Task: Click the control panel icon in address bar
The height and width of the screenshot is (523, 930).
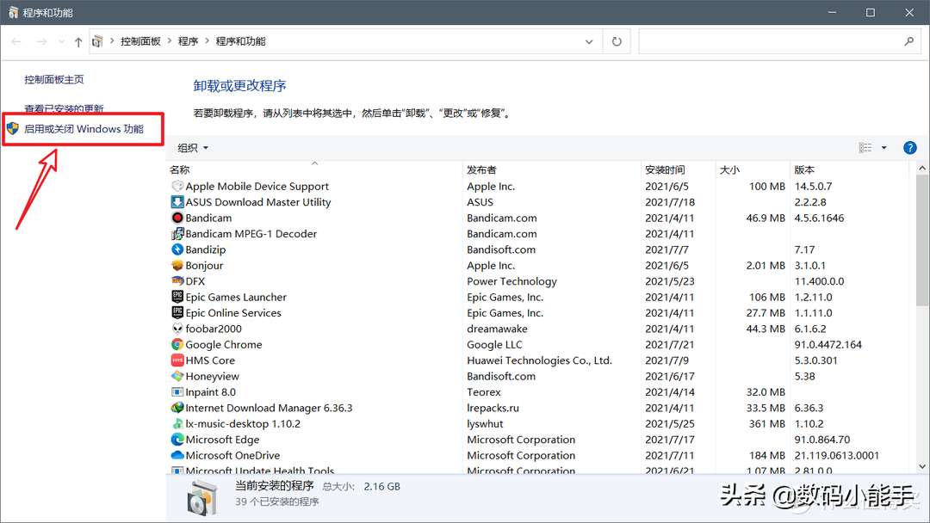Action: [x=97, y=41]
